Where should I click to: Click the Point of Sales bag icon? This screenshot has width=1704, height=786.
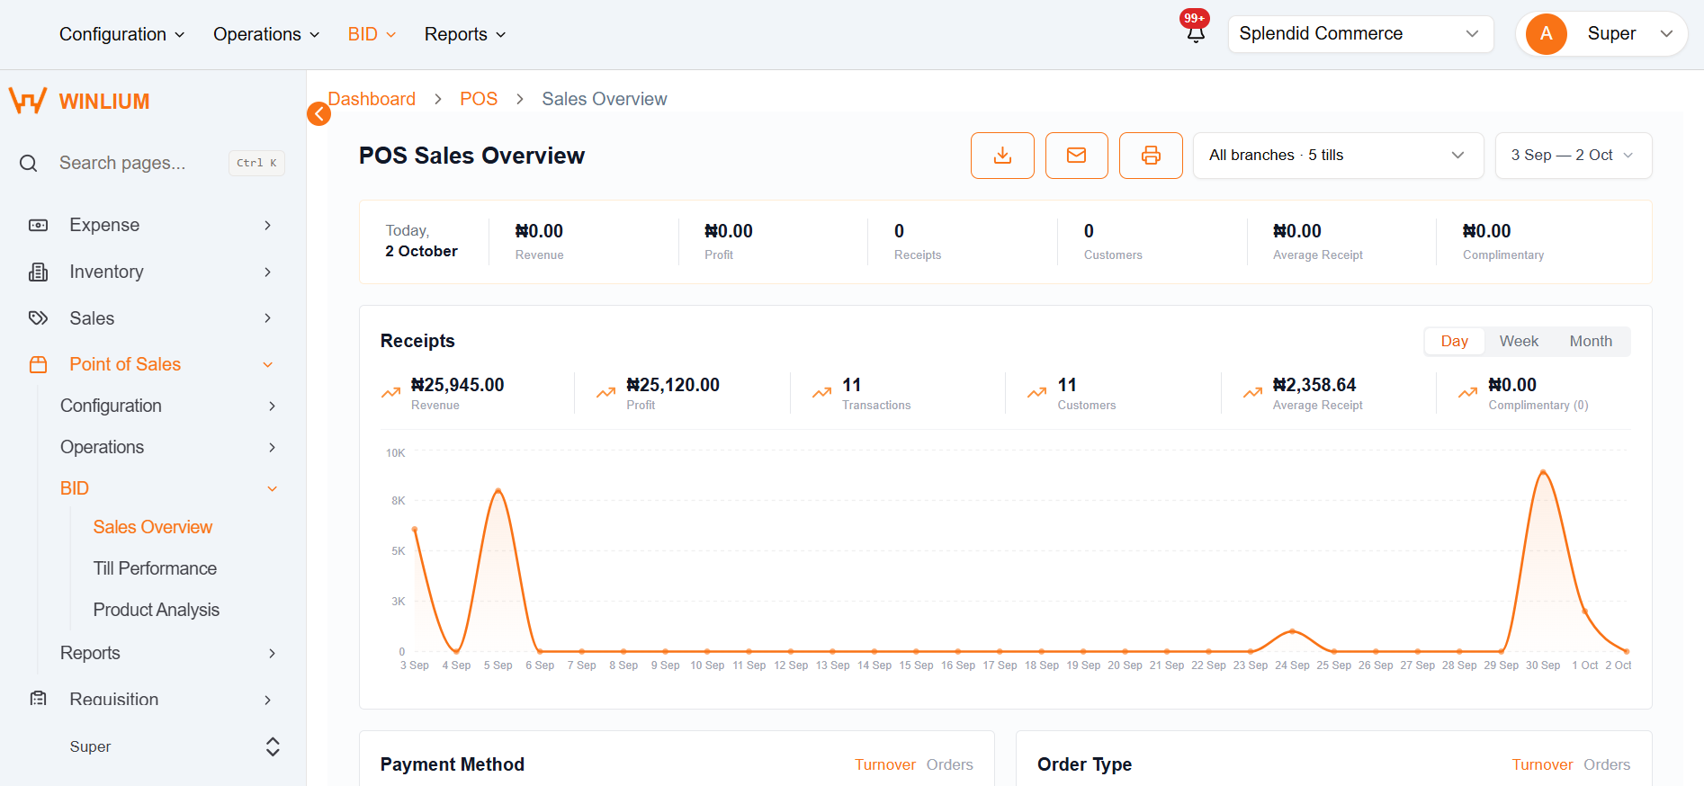[x=38, y=364]
